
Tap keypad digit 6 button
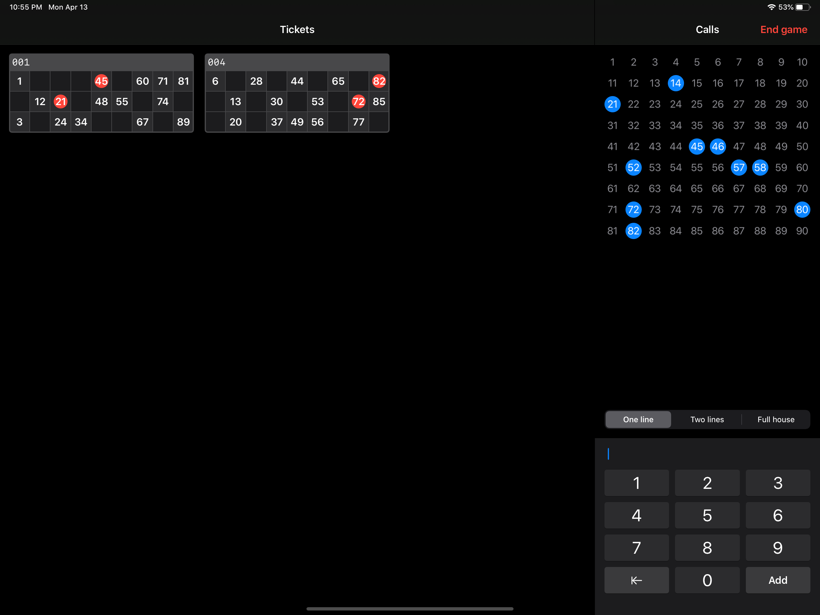778,515
